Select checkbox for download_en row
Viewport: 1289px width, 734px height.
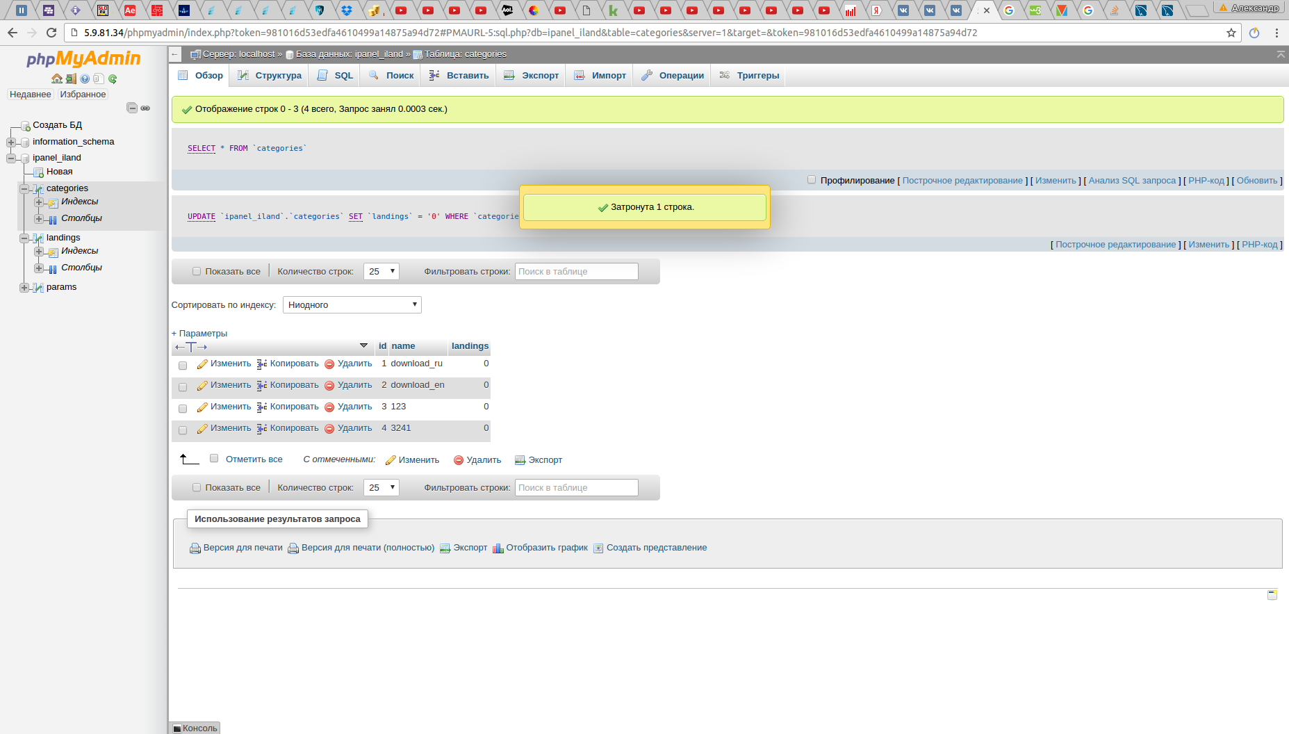pos(183,387)
